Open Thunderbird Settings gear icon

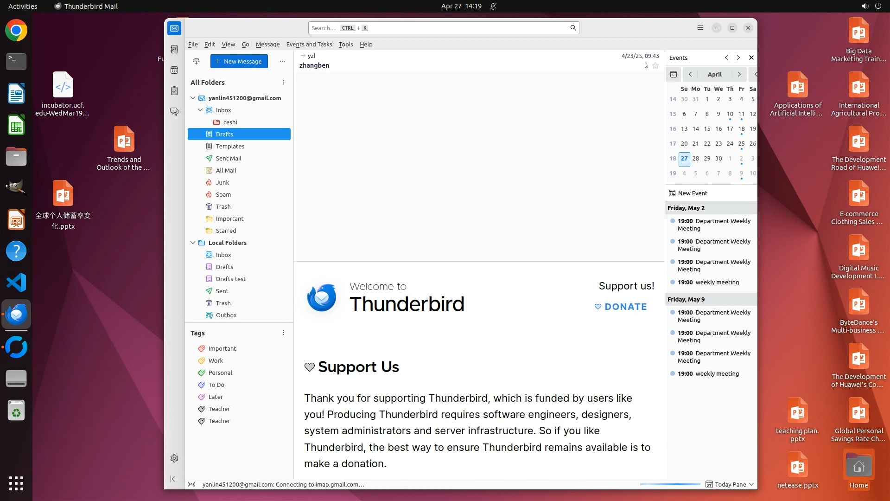174,458
